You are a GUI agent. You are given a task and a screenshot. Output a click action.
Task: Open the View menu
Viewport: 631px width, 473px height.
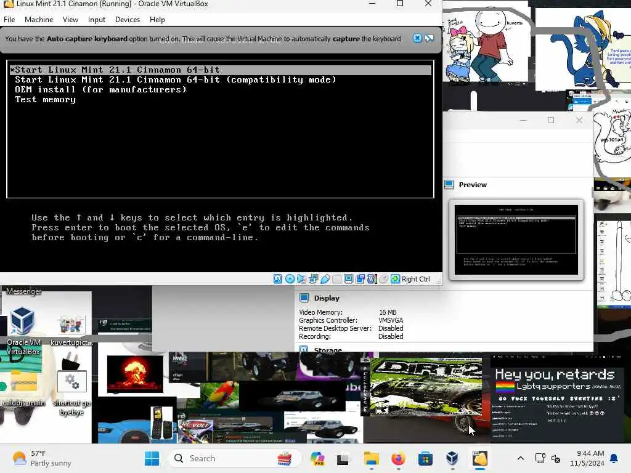point(70,20)
